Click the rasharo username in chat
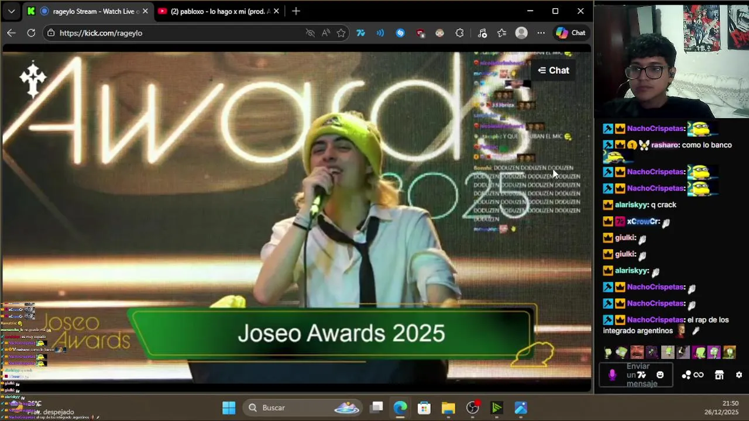Screen dimensions: 749x421 click(x=665, y=145)
